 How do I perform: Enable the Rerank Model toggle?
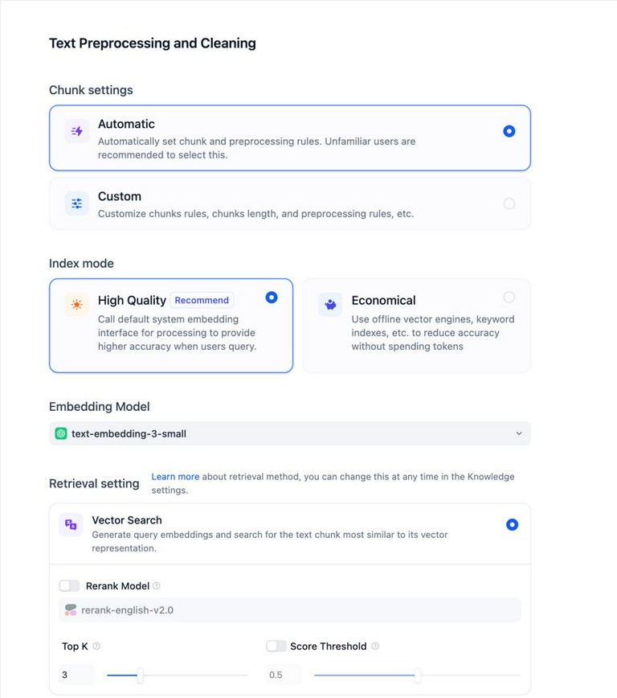pos(69,585)
